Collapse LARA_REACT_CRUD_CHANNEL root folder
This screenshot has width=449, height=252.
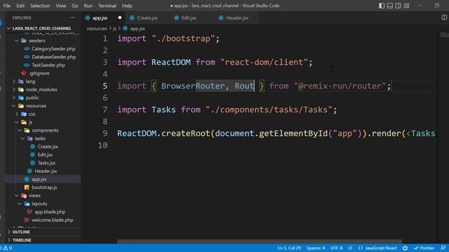[43, 28]
